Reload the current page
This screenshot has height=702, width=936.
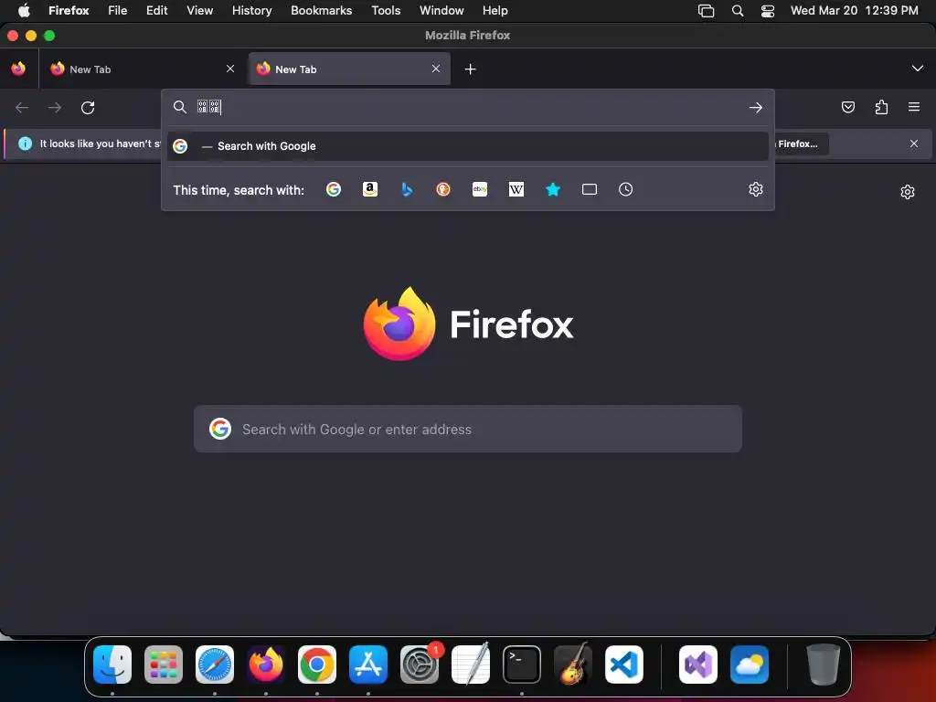pos(88,108)
